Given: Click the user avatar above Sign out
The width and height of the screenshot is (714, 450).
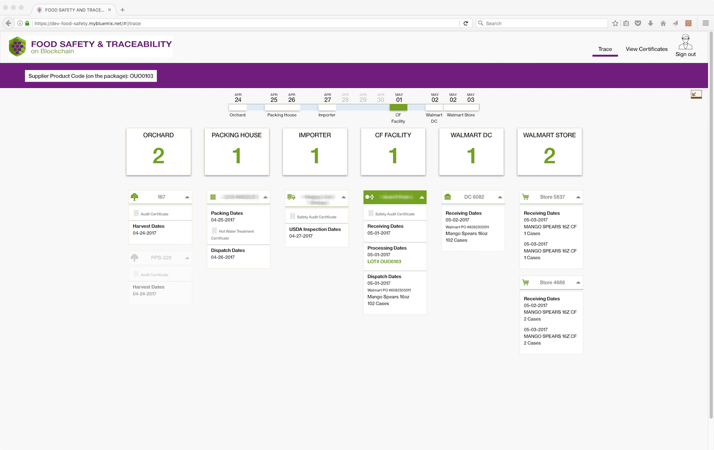Looking at the screenshot, I should [685, 42].
